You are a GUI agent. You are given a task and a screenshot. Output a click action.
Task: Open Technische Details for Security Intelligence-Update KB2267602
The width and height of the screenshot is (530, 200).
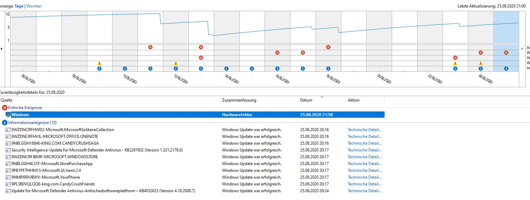[365, 150]
